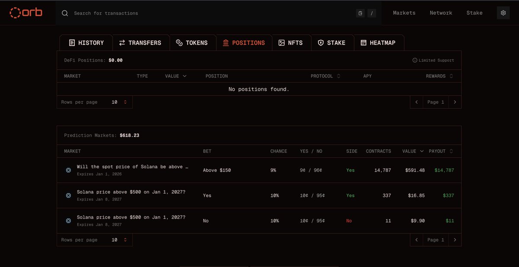This screenshot has width=519, height=267.
Task: Click the CHANCE column header
Action: (x=279, y=151)
